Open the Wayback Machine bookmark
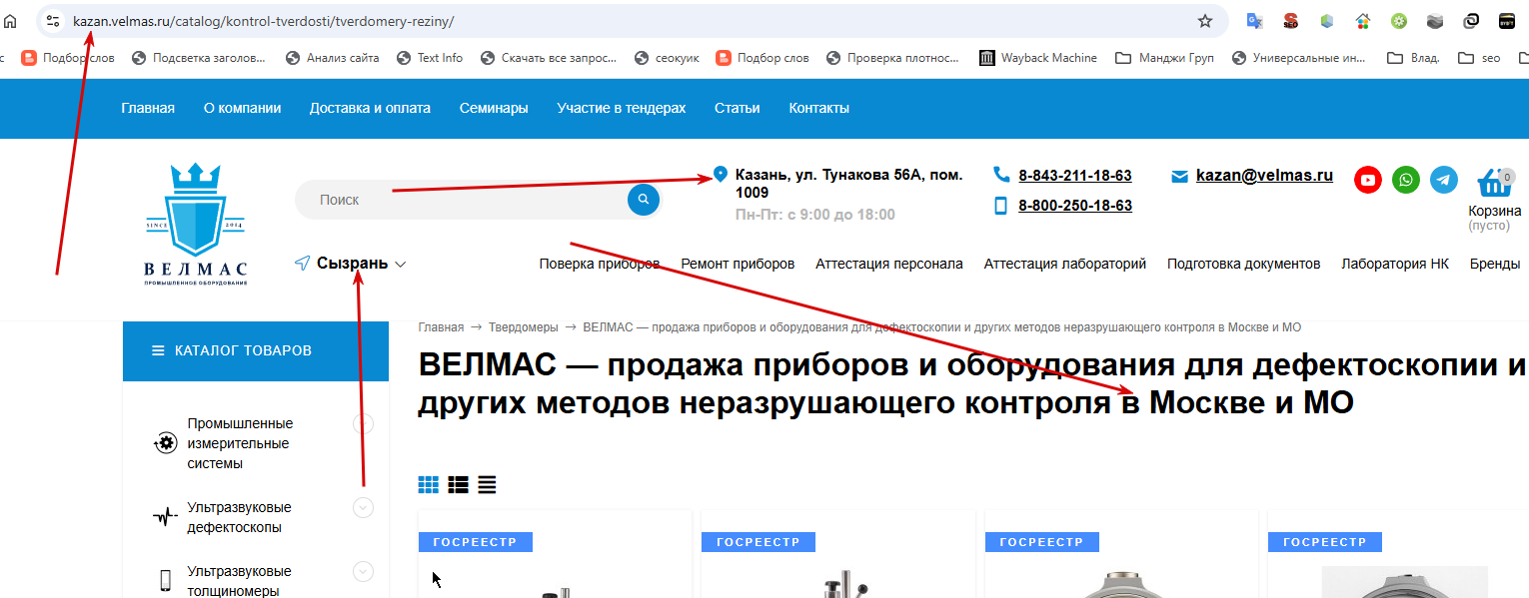Screen dimensions: 1529x598 tap(1037, 58)
